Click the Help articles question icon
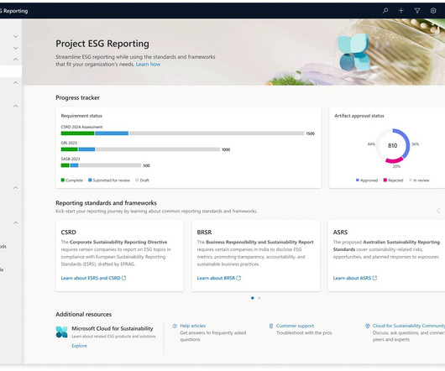The image size is (445, 371). pos(175,326)
